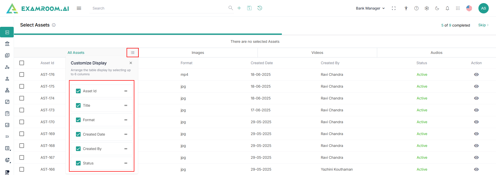Viewport: 496px width, 175px height.
Task: Click the green plus add icon
Action: pos(239,8)
